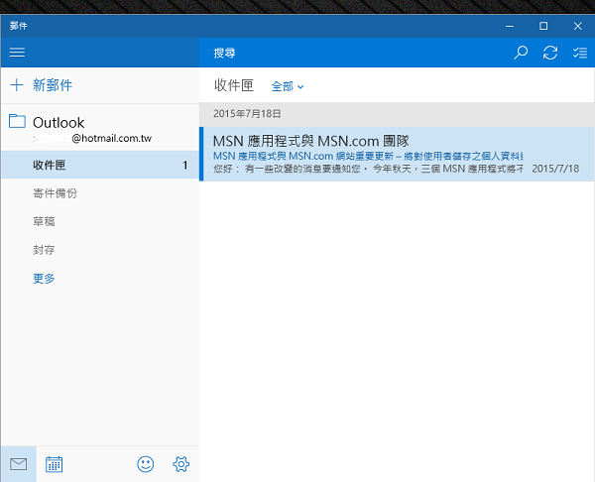Maximize the 郵件 window
Viewport: 595px width, 482px height.
point(543,26)
